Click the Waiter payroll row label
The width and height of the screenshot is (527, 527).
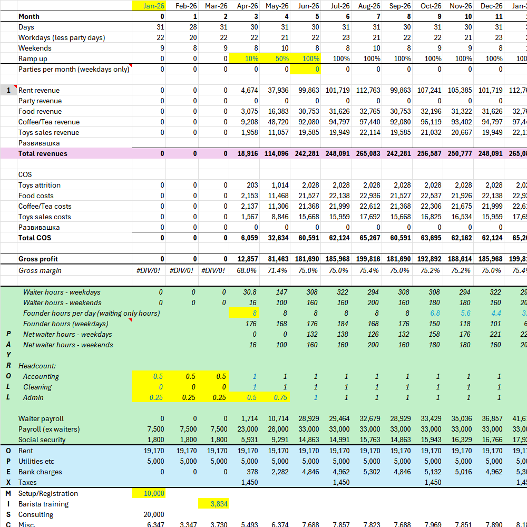pyautogui.click(x=41, y=418)
